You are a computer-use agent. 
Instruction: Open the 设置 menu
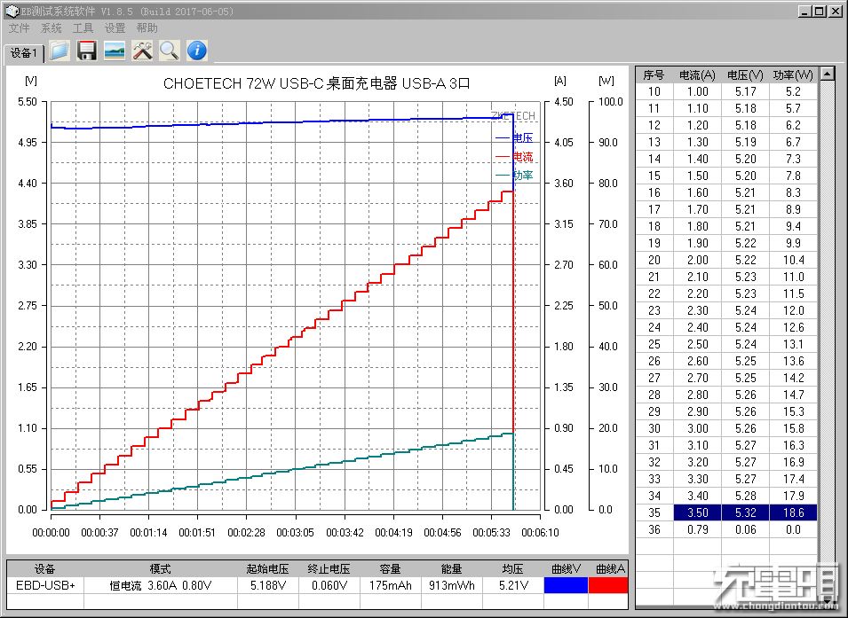(x=115, y=28)
